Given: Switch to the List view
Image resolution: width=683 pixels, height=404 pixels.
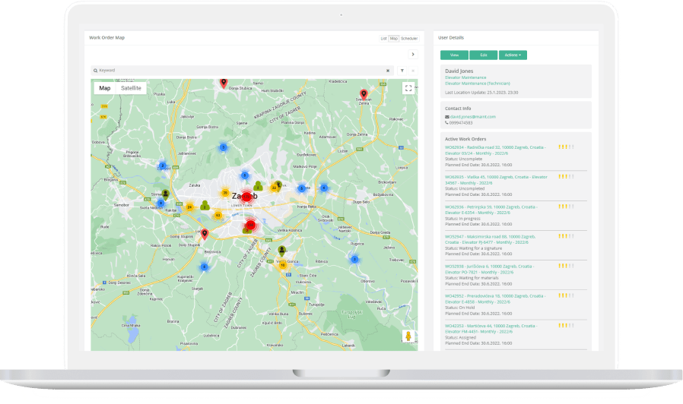Looking at the screenshot, I should [384, 38].
